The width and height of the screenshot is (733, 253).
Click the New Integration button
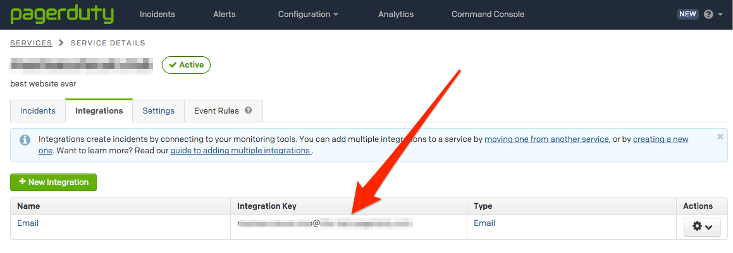[53, 182]
